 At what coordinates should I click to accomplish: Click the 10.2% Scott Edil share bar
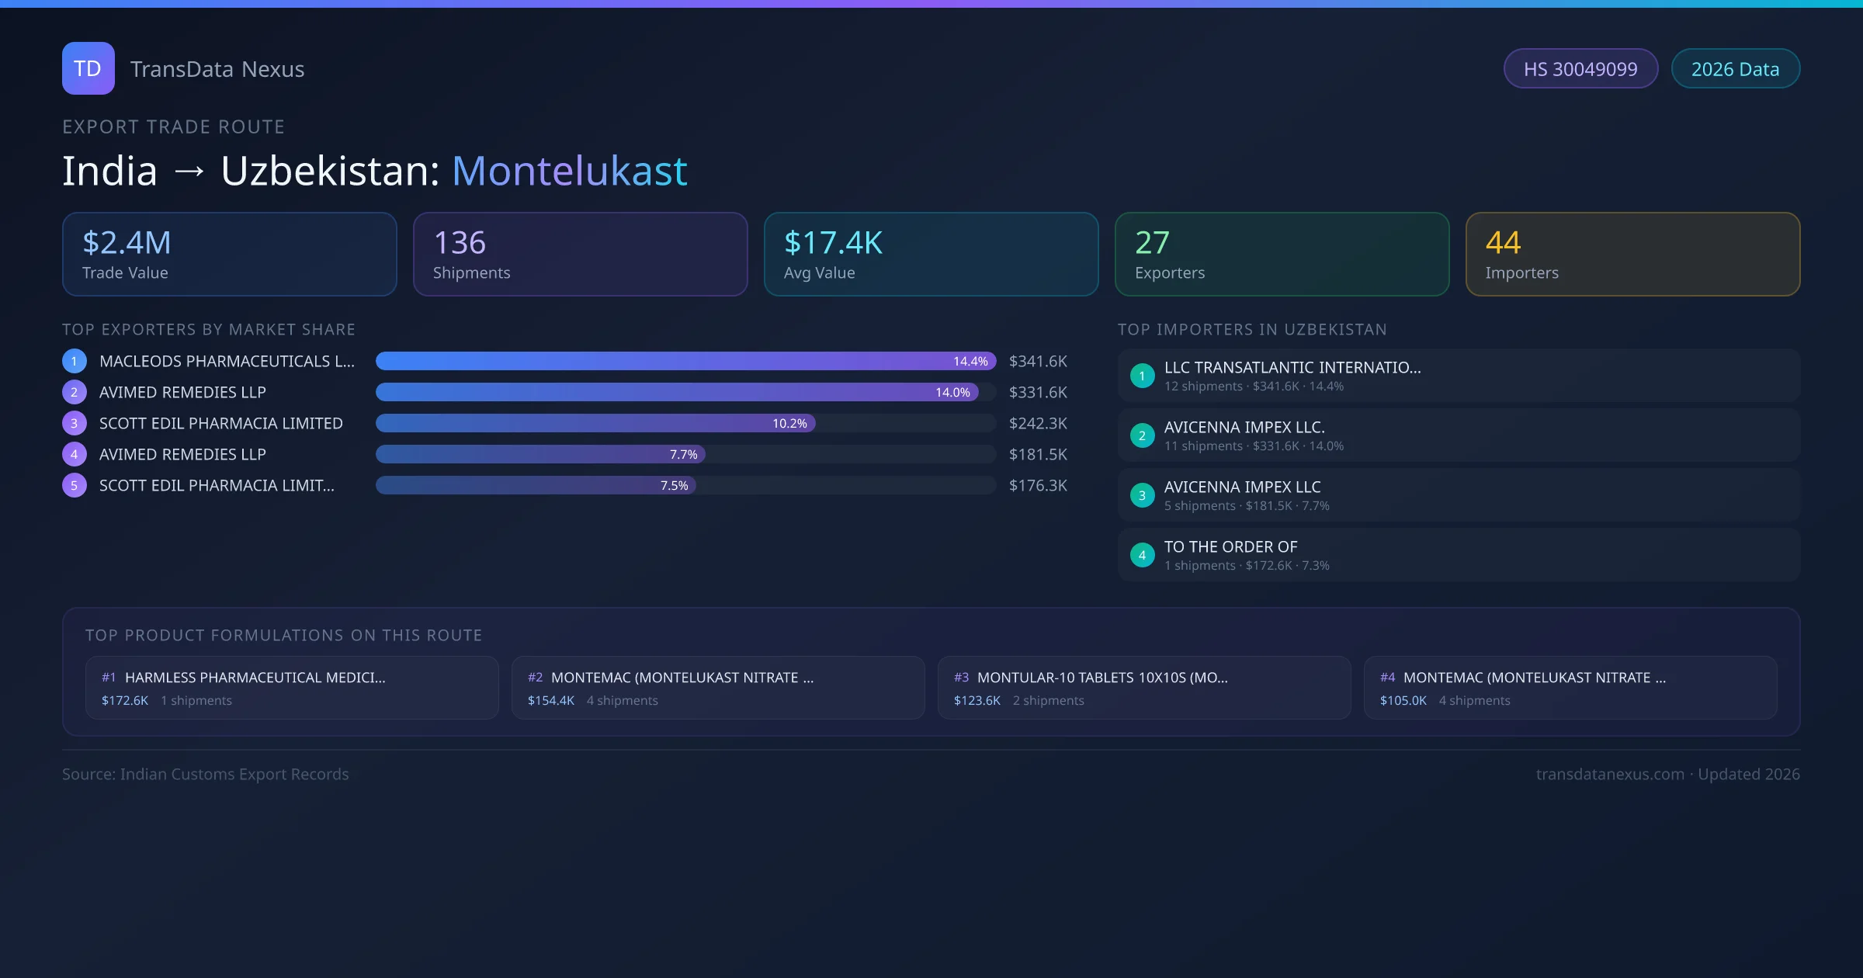(595, 423)
